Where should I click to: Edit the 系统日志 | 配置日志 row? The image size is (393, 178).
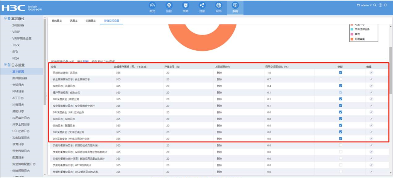pyautogui.click(x=371, y=125)
